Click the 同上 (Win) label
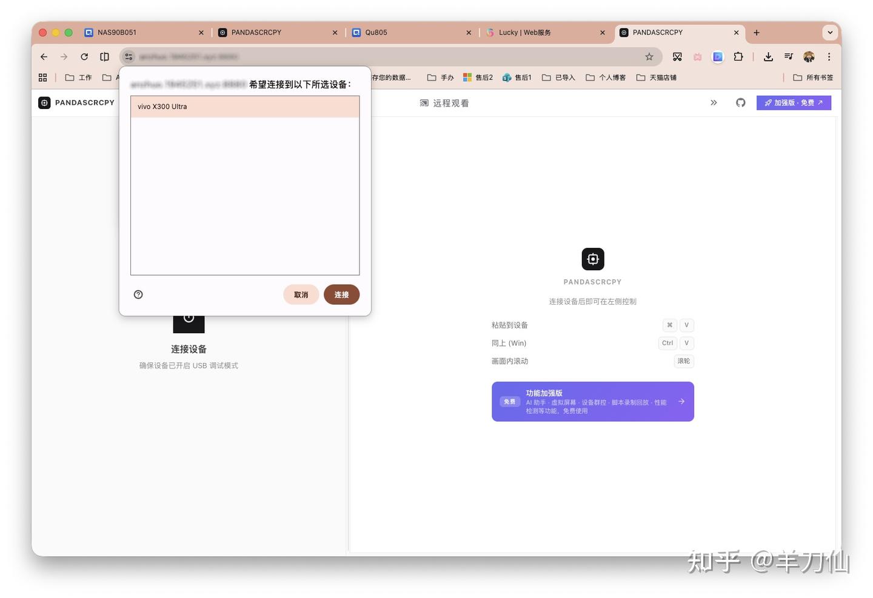 pos(509,343)
